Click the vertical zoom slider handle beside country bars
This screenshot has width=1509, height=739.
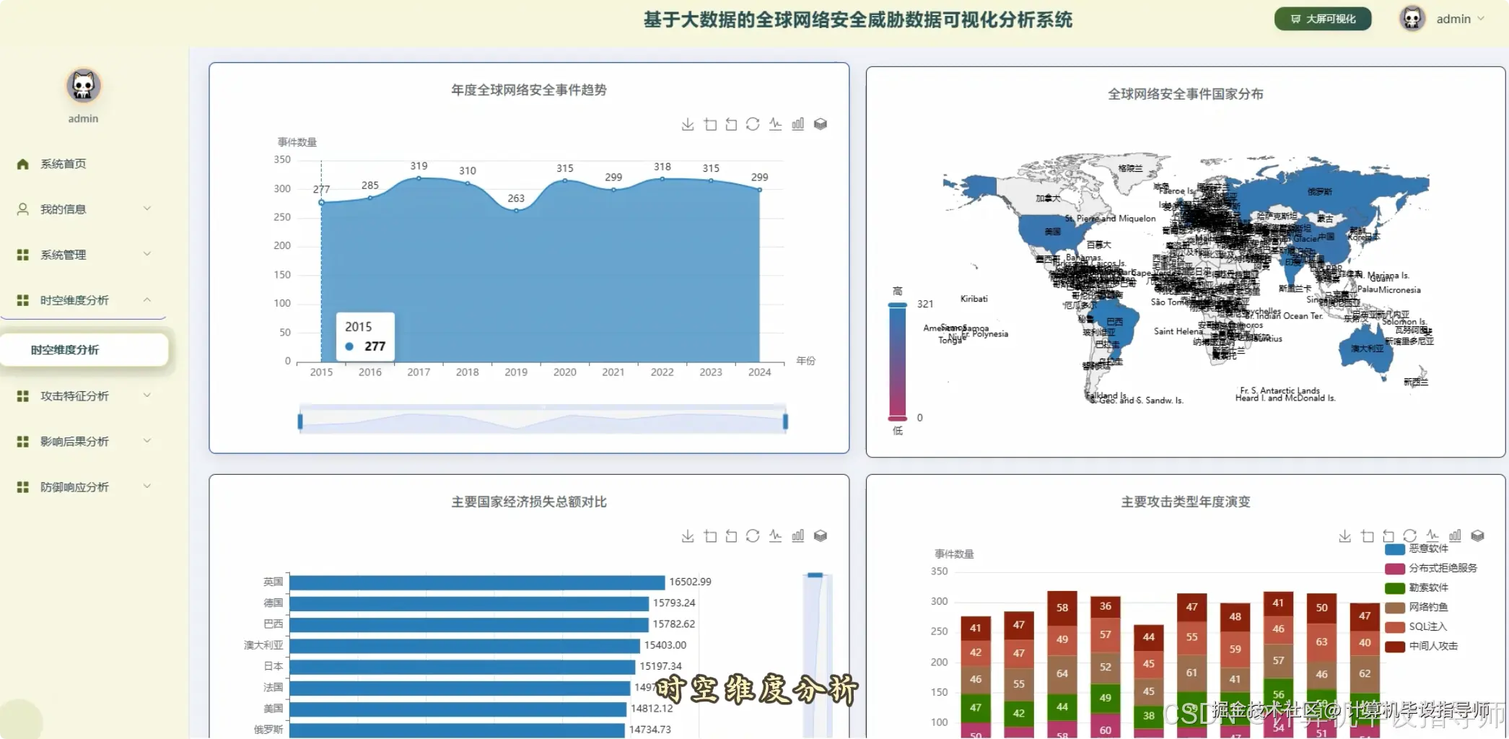click(x=815, y=575)
